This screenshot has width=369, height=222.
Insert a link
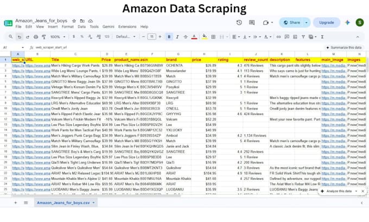coord(278,37)
